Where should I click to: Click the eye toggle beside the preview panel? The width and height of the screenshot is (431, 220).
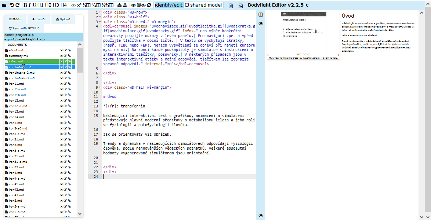click(x=261, y=23)
